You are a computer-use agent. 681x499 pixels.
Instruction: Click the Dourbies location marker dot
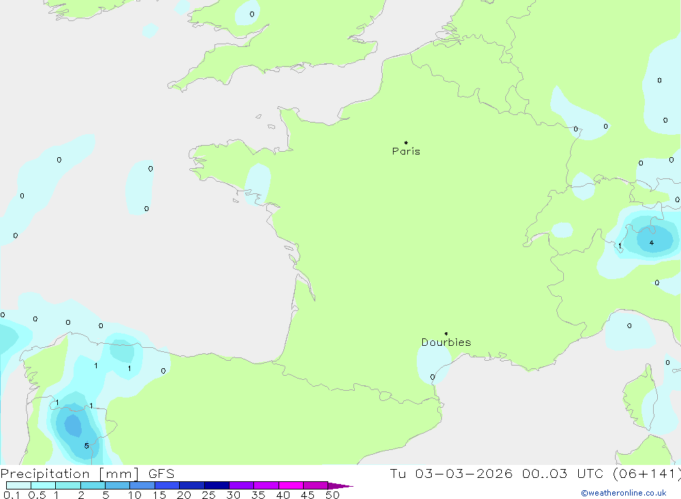coord(446,334)
